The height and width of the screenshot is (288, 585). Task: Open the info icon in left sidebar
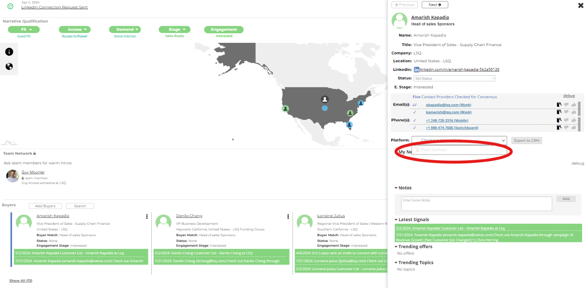coord(9,52)
